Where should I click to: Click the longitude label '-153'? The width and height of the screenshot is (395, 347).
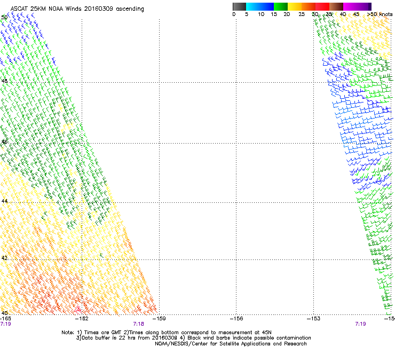(313, 319)
